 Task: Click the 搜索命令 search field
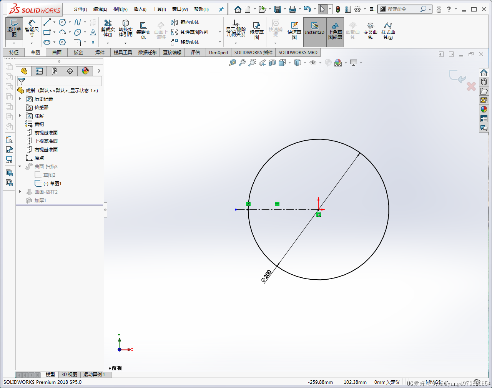click(x=403, y=9)
